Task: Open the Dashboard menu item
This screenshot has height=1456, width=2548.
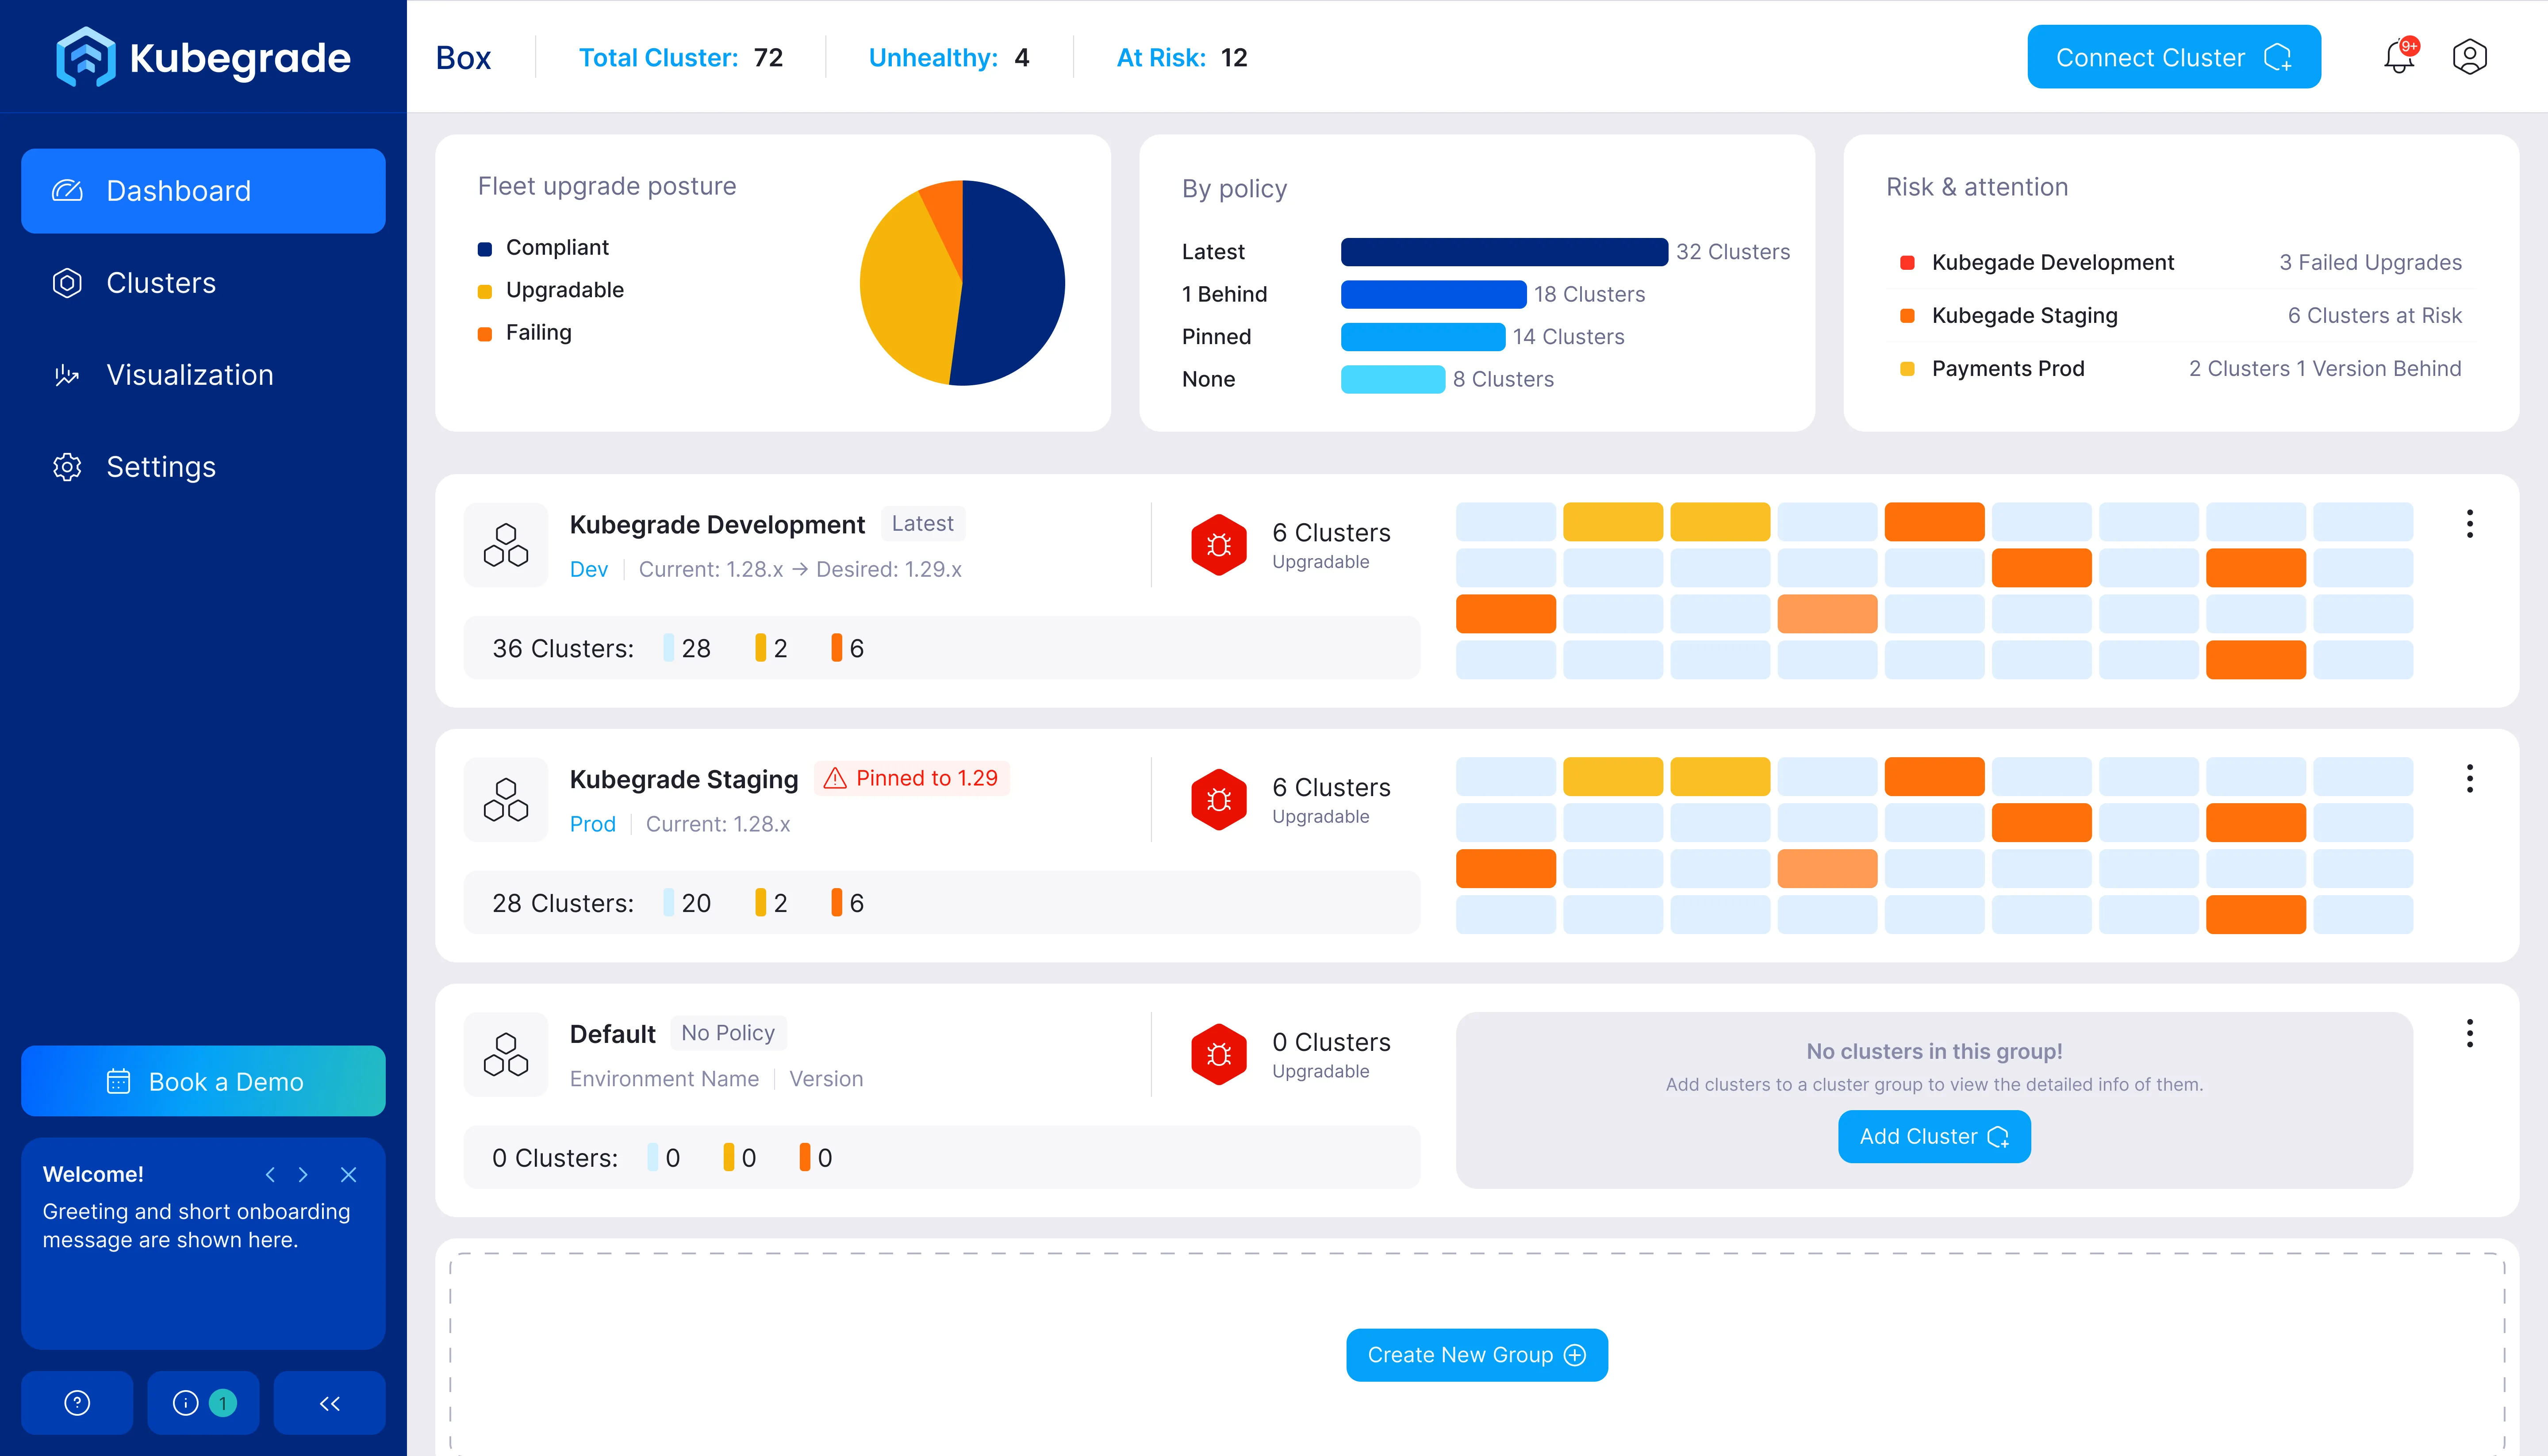Action: pos(203,191)
